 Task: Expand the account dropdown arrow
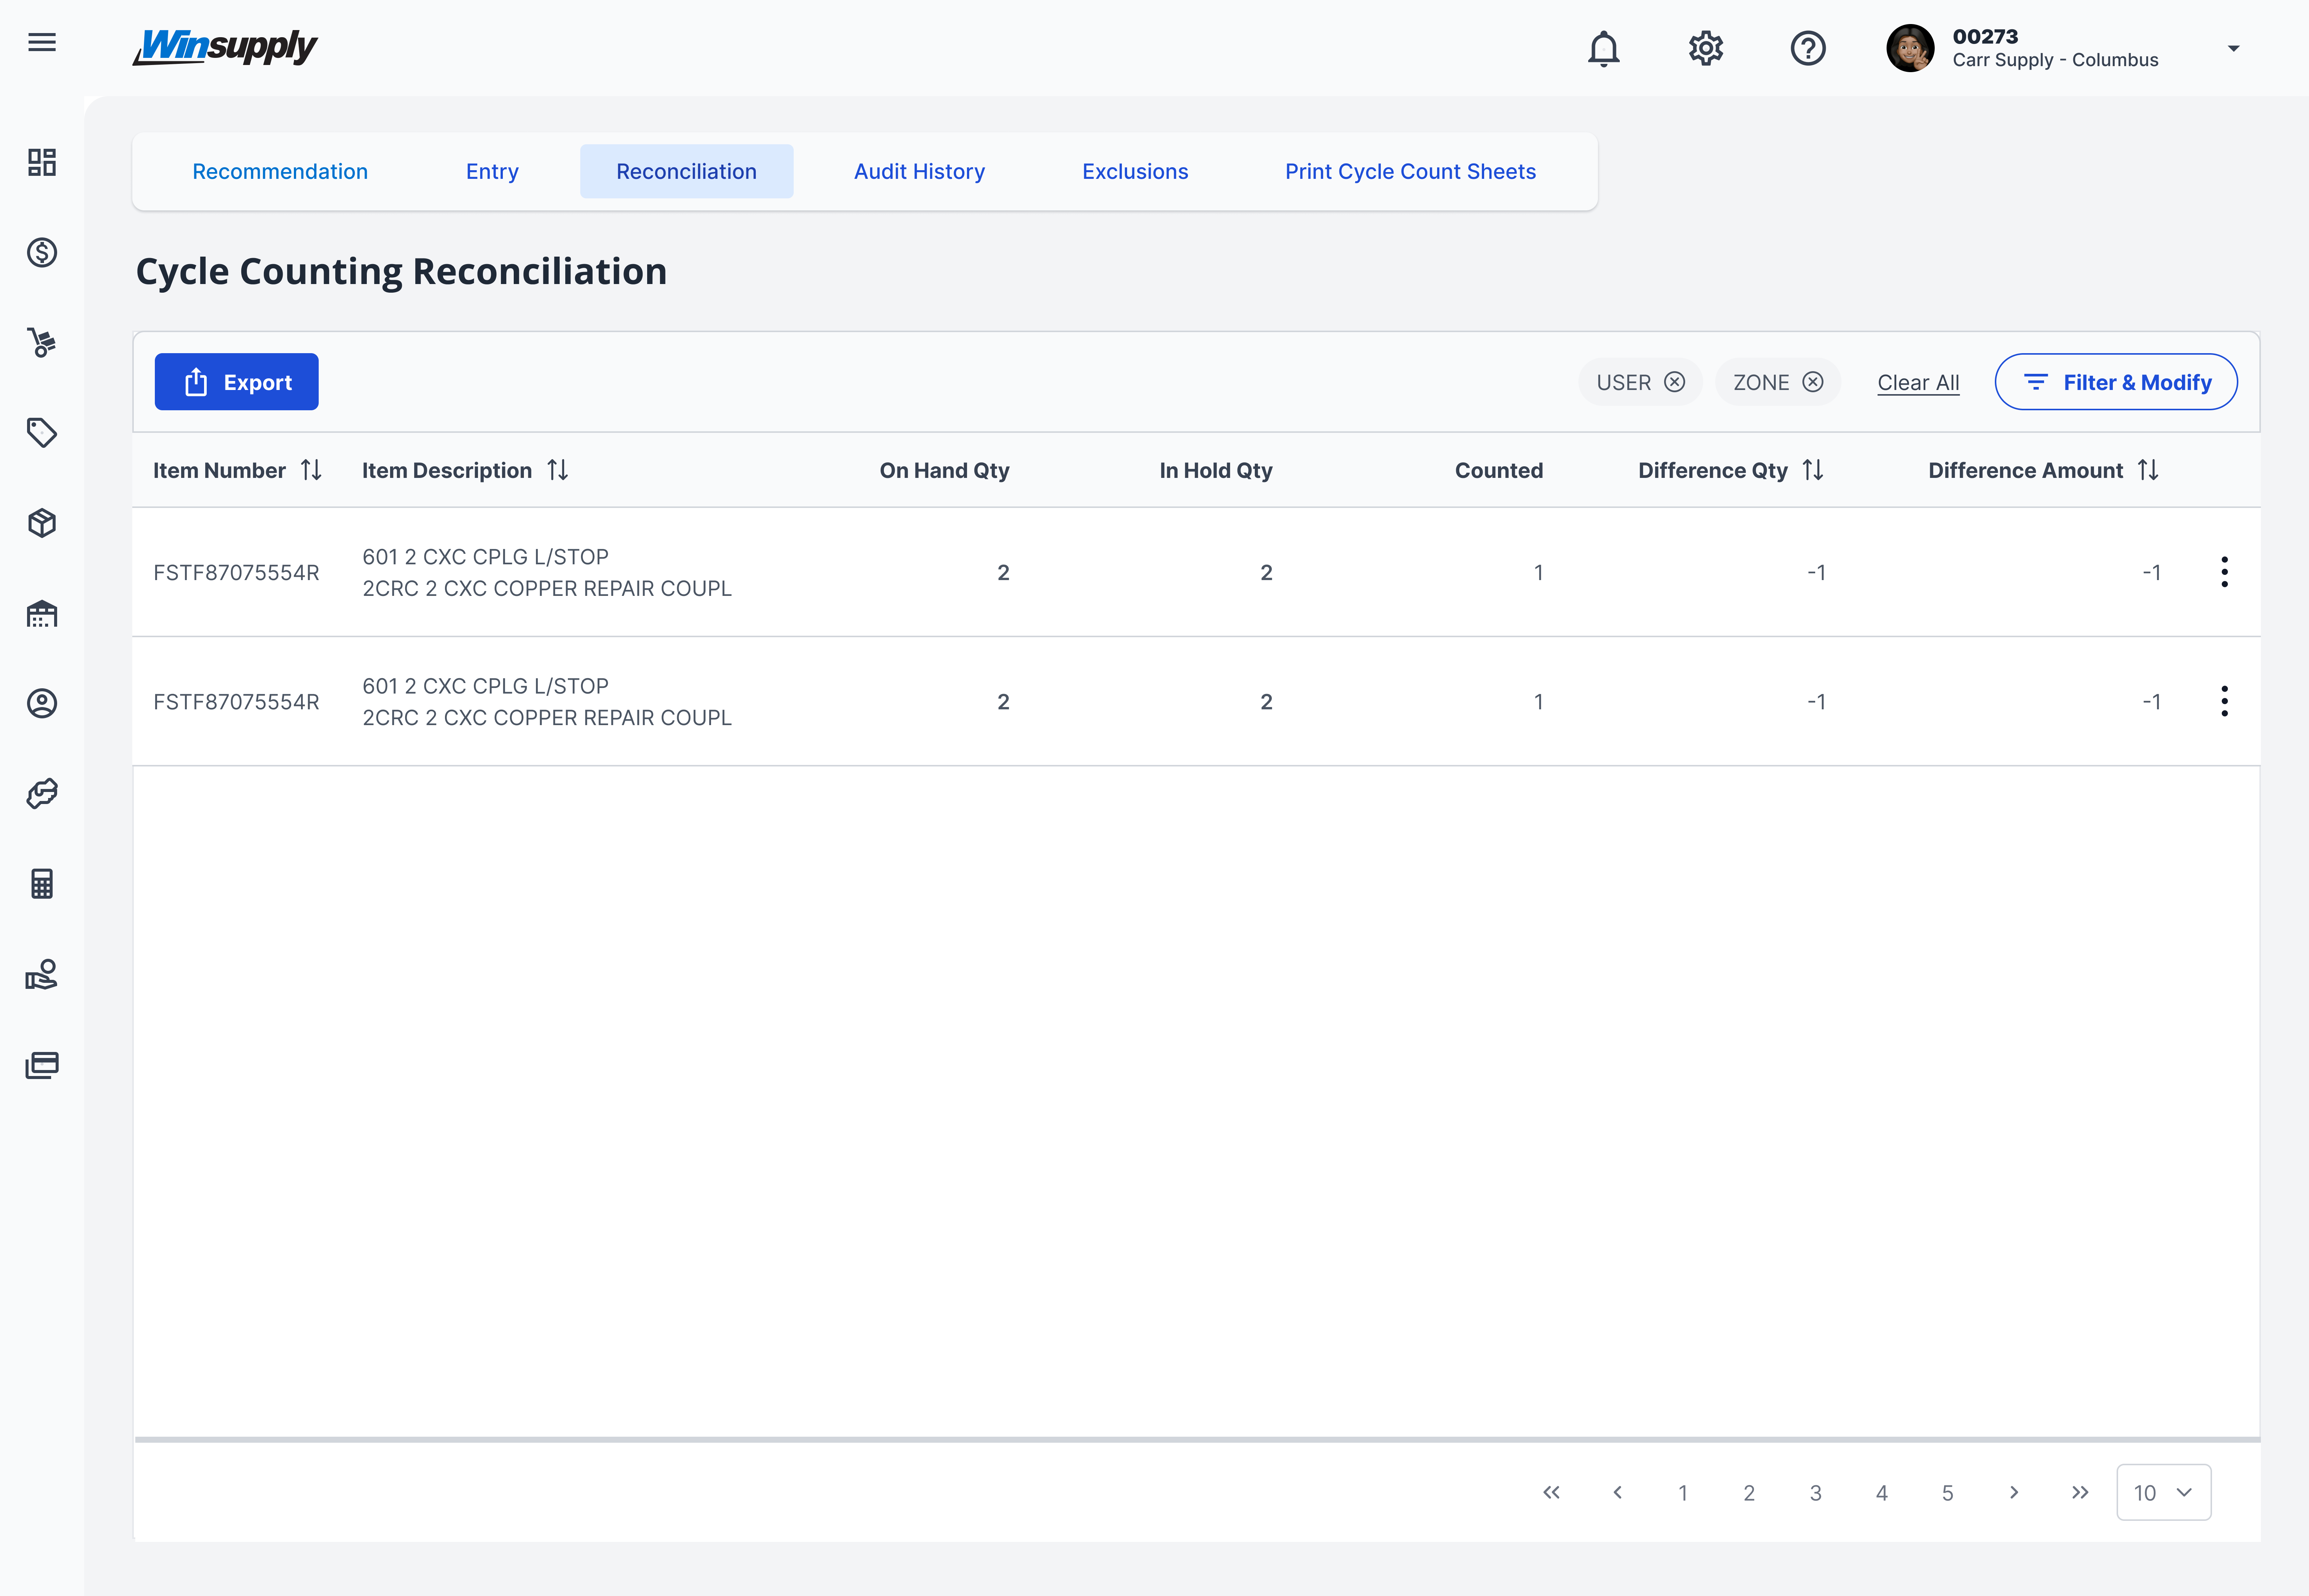(x=2233, y=48)
